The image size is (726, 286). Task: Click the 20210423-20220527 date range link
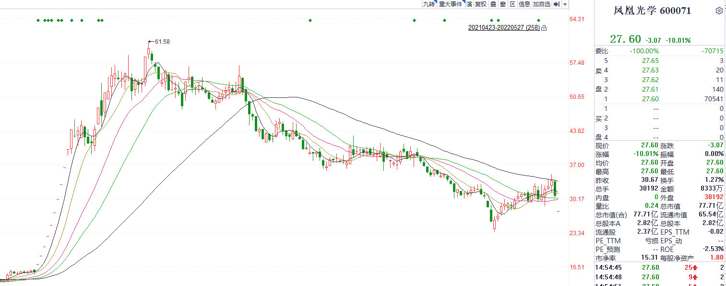coord(504,28)
